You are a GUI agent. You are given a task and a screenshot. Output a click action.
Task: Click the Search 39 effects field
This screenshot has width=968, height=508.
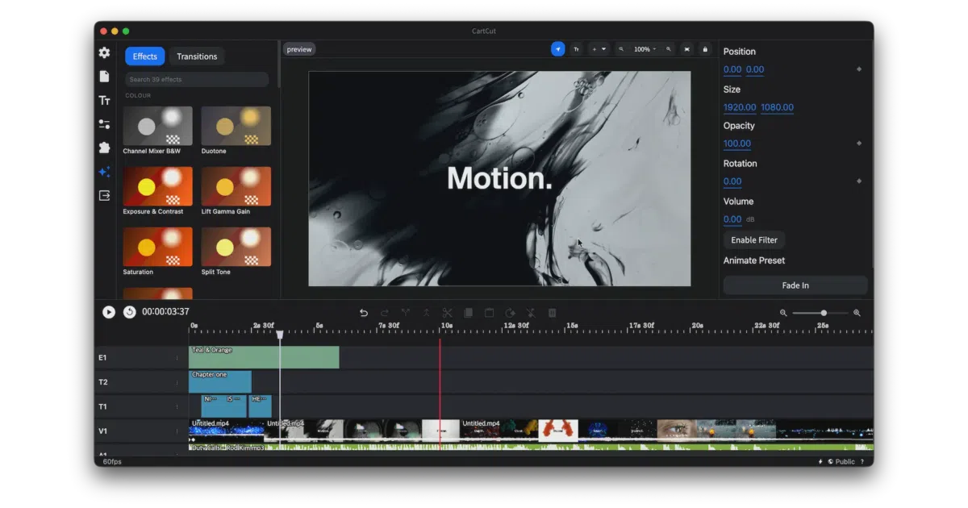[197, 80]
